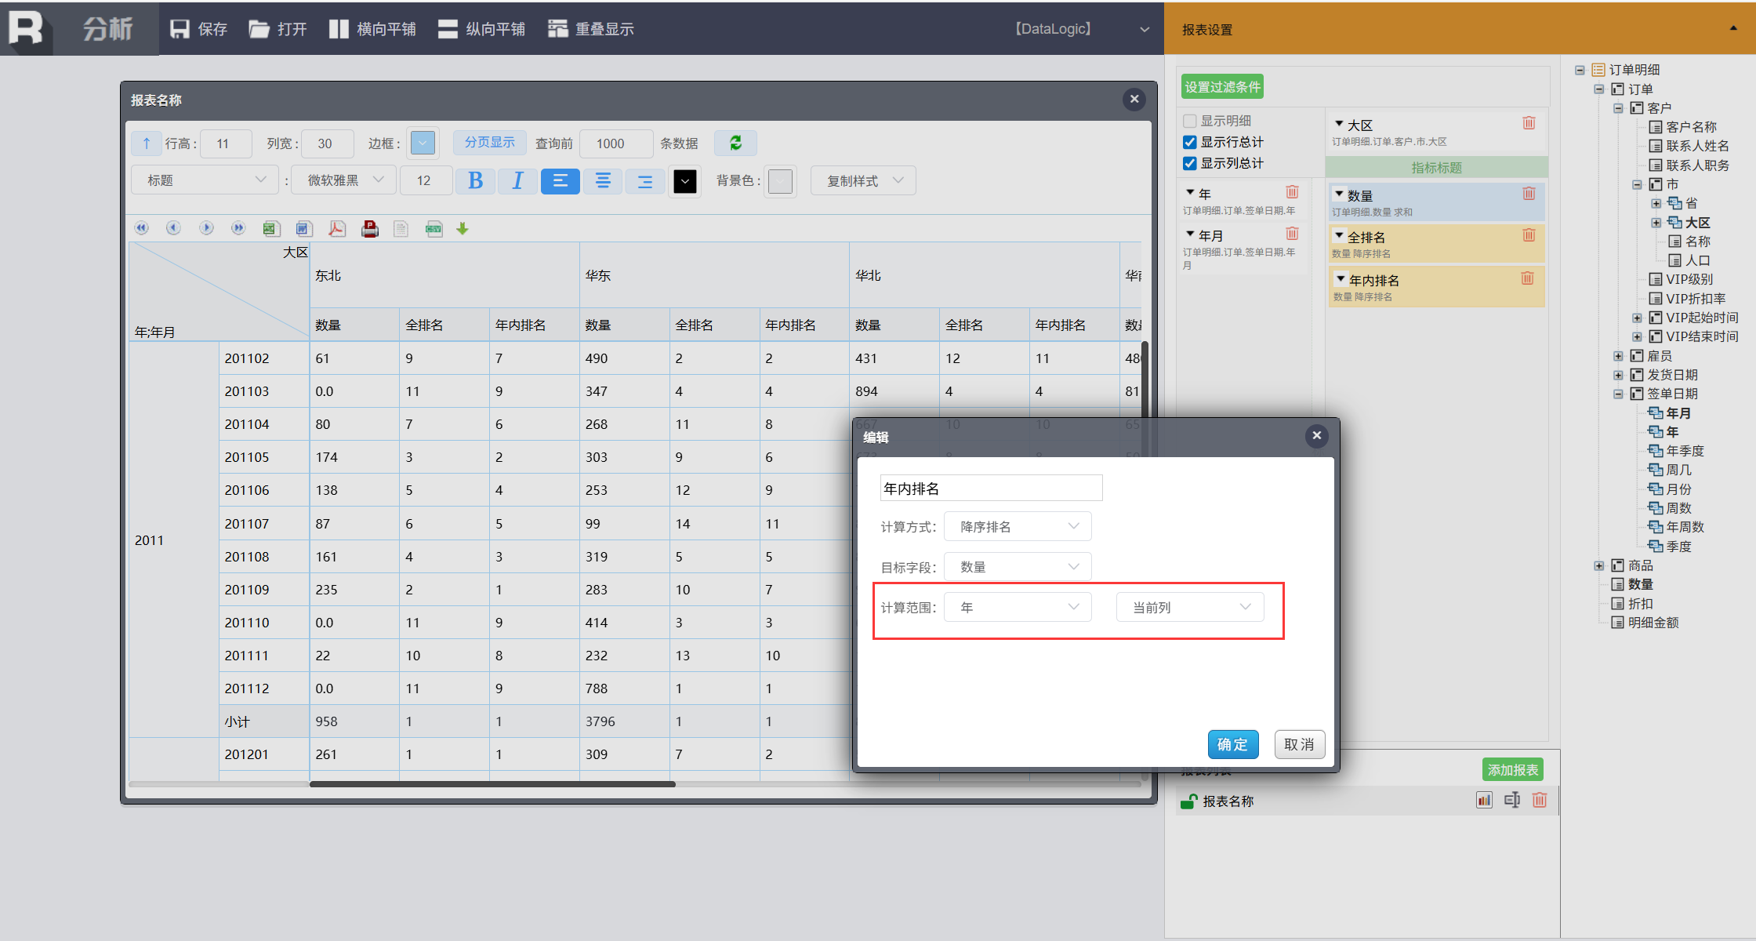Uncheck 显示列总计 option

(x=1190, y=163)
